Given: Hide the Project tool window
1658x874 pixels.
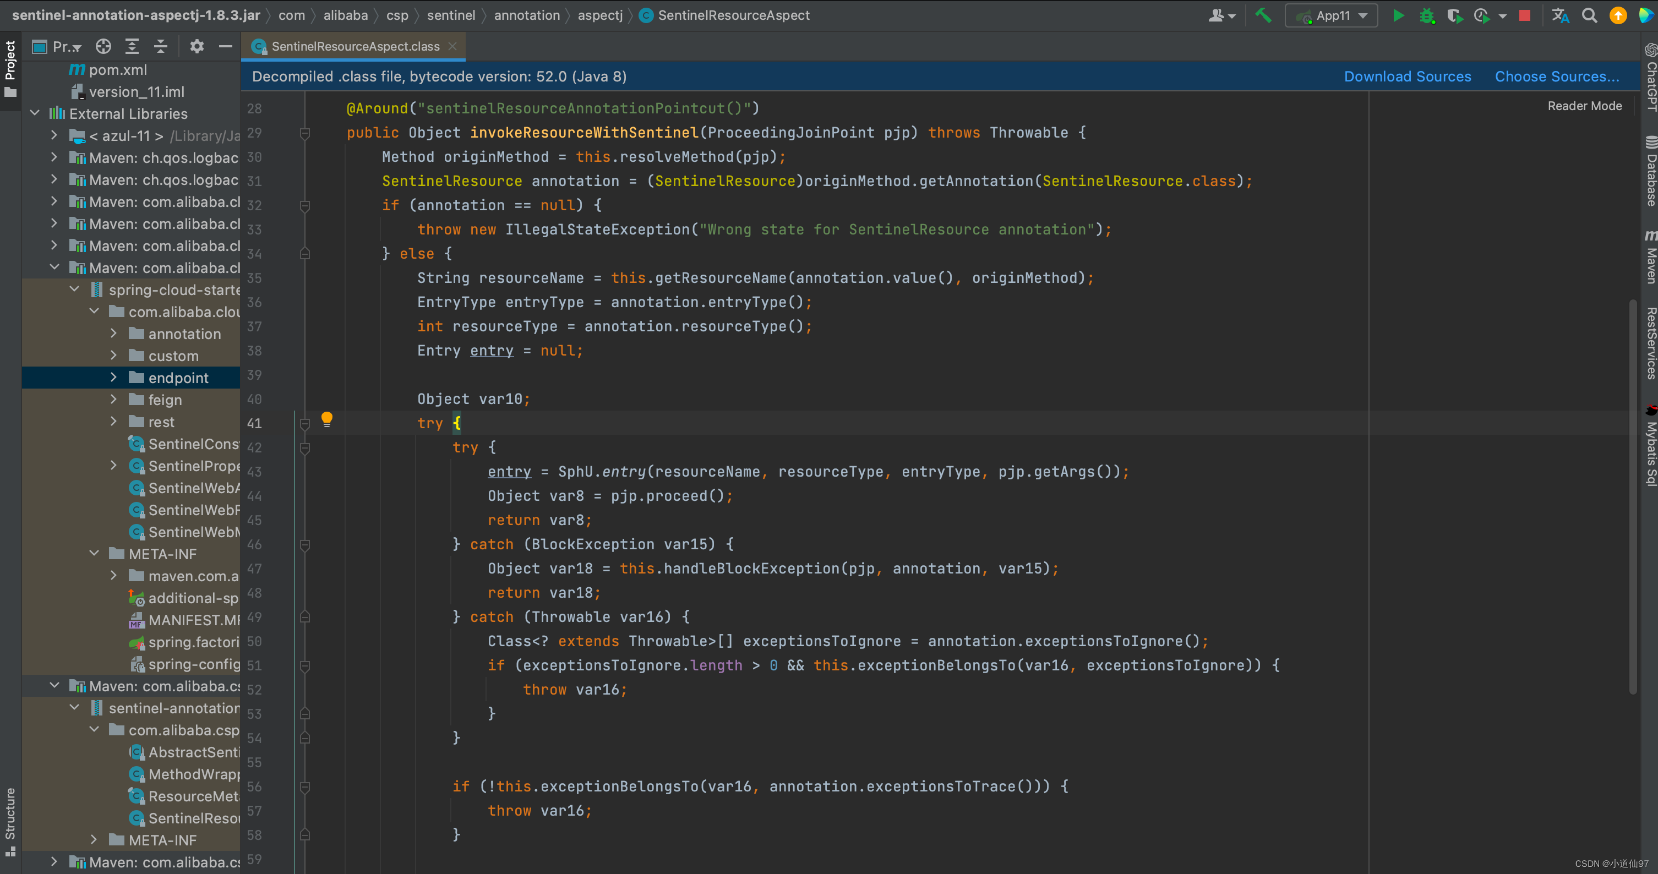Looking at the screenshot, I should tap(225, 46).
